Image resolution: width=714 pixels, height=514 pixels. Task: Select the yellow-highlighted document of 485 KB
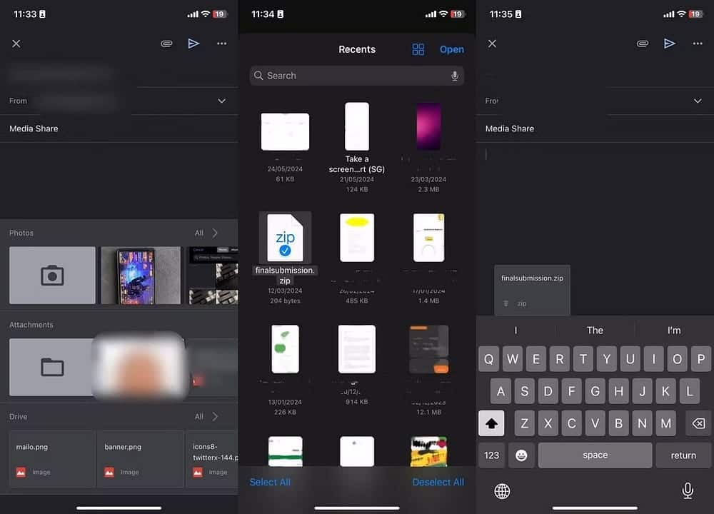(x=357, y=238)
